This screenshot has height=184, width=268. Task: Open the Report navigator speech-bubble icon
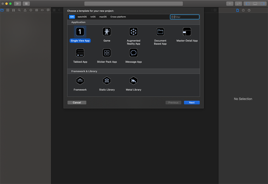click(x=48, y=10)
